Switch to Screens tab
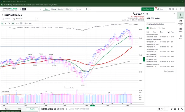Viewport: 185px width, 112px height. [x=8, y=109]
